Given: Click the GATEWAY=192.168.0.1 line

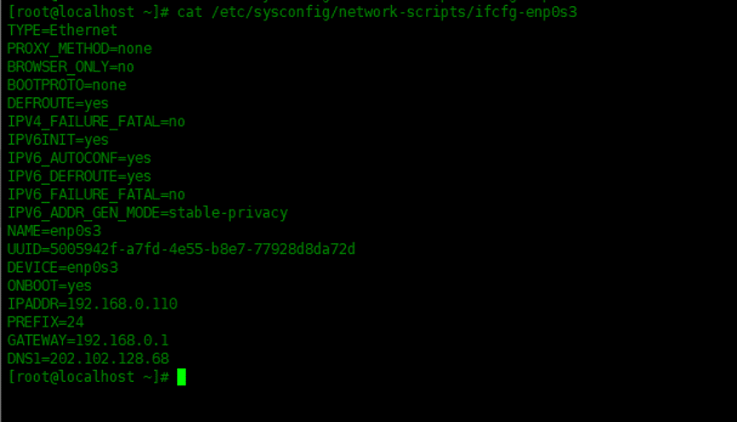Looking at the screenshot, I should 88,341.
